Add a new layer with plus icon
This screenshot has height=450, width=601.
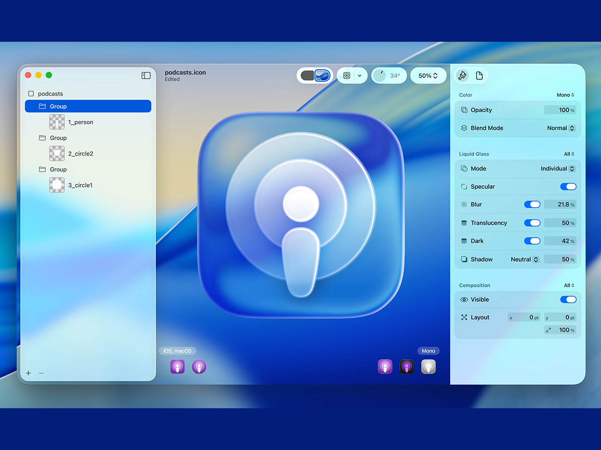[29, 373]
